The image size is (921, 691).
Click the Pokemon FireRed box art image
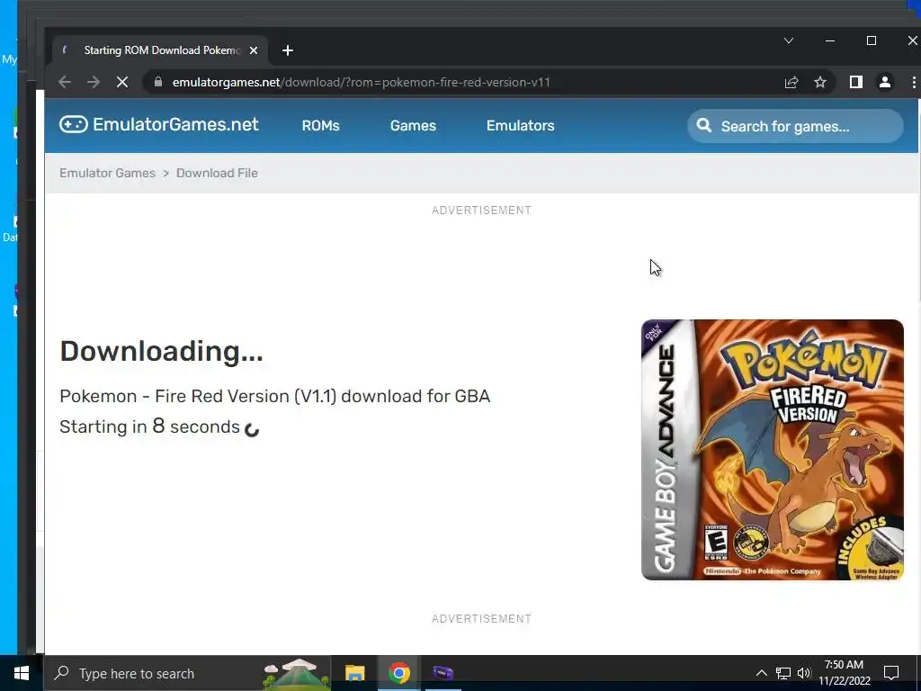pos(773,450)
